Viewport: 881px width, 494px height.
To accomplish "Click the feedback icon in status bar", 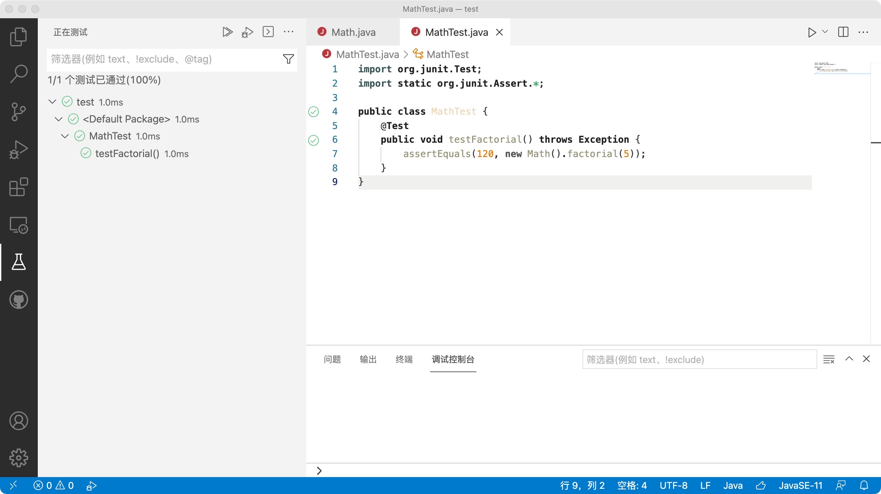I will pos(841,486).
